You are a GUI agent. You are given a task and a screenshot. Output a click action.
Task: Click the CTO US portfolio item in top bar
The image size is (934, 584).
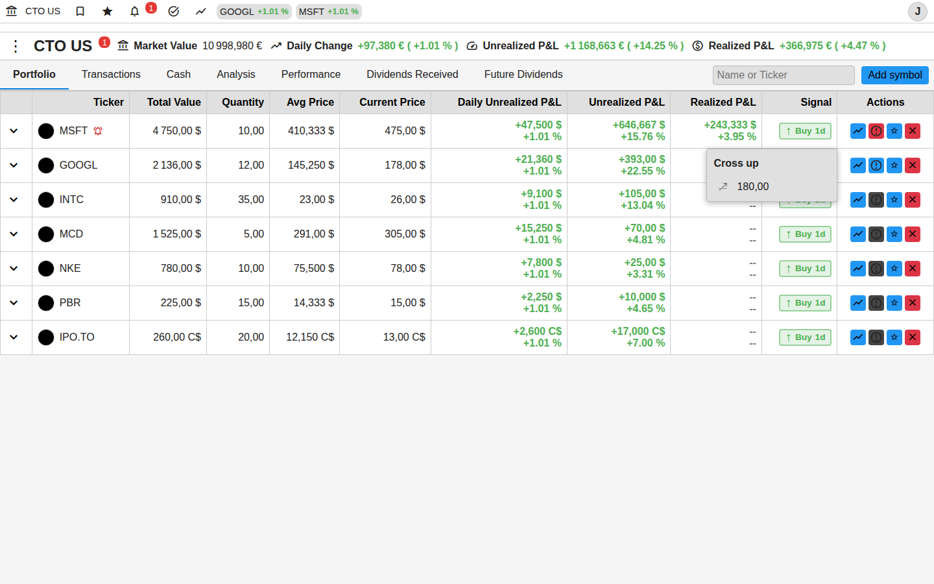pyautogui.click(x=33, y=11)
